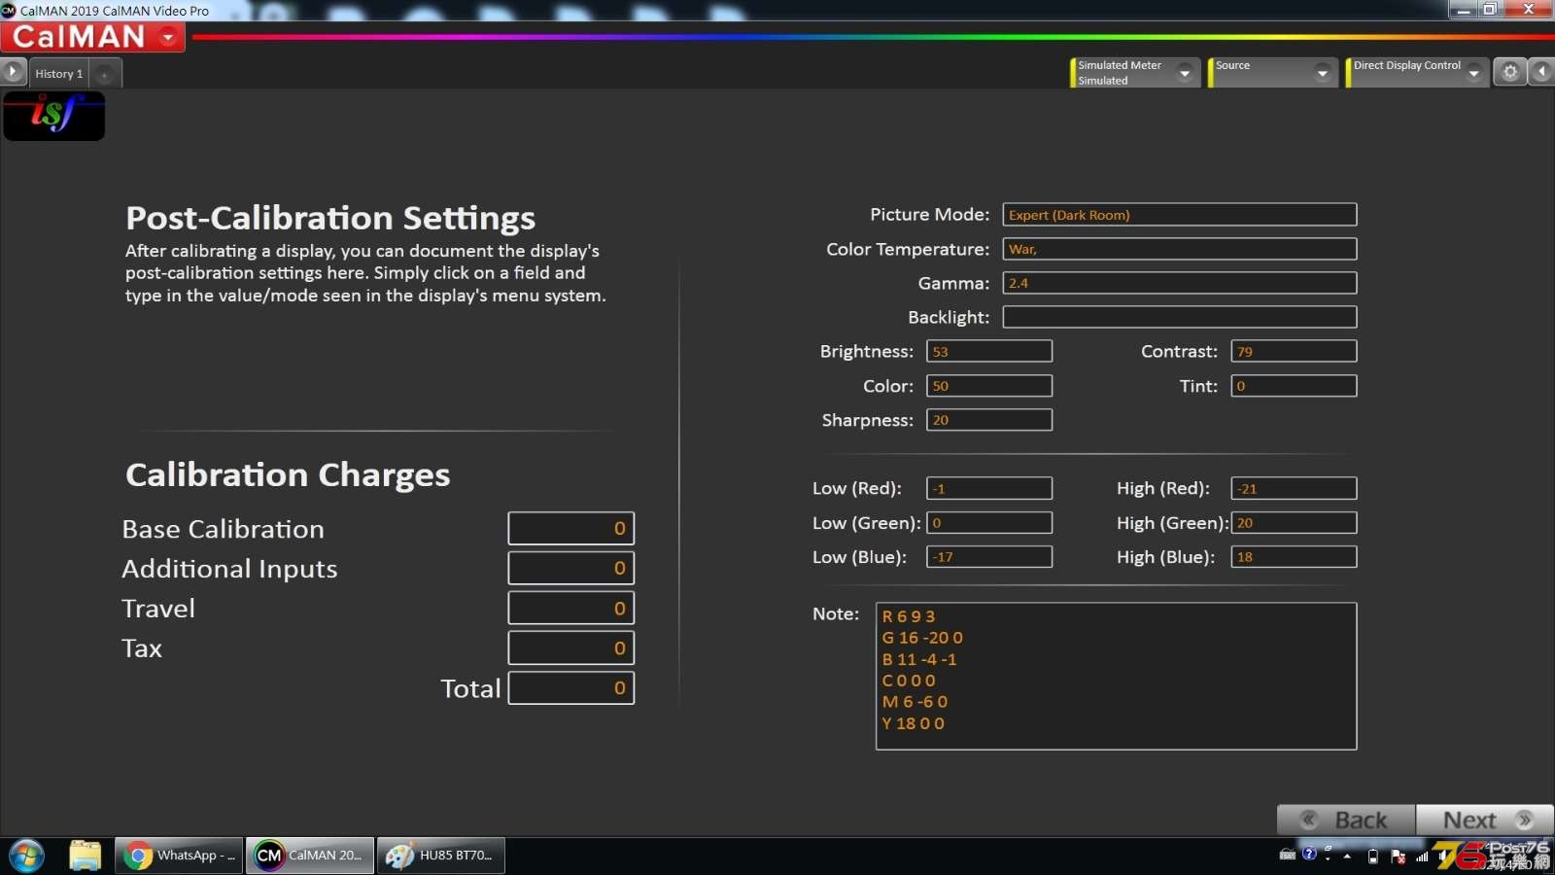1555x875 pixels.
Task: Edit the Contrast value 79
Action: pos(1294,351)
